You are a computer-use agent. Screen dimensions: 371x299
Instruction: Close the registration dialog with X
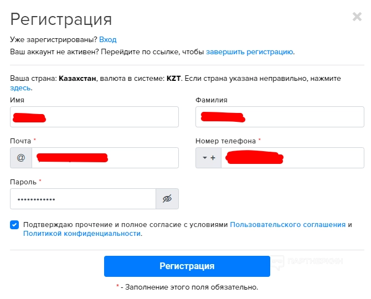pyautogui.click(x=357, y=17)
